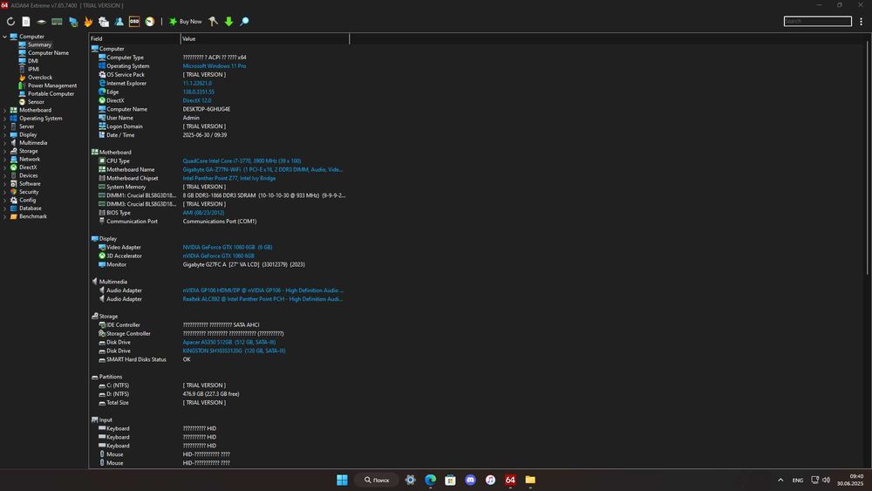Expand the Motherboard tree node
This screenshot has height=491, width=872.
click(5, 110)
